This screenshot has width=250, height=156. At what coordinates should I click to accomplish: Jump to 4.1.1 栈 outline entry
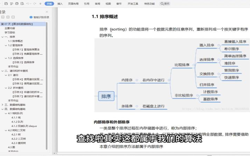[x=16, y=118]
